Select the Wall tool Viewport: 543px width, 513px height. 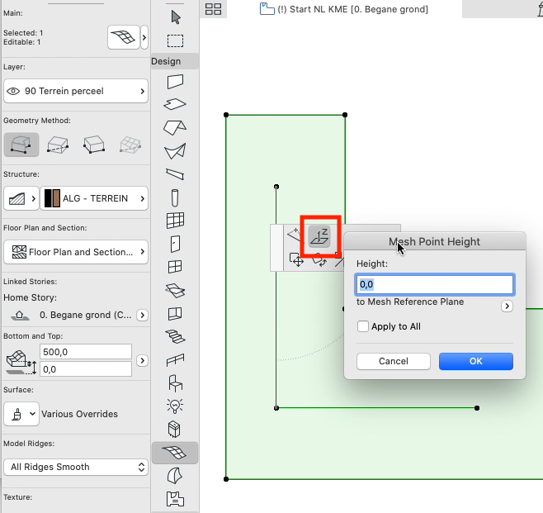point(175,82)
